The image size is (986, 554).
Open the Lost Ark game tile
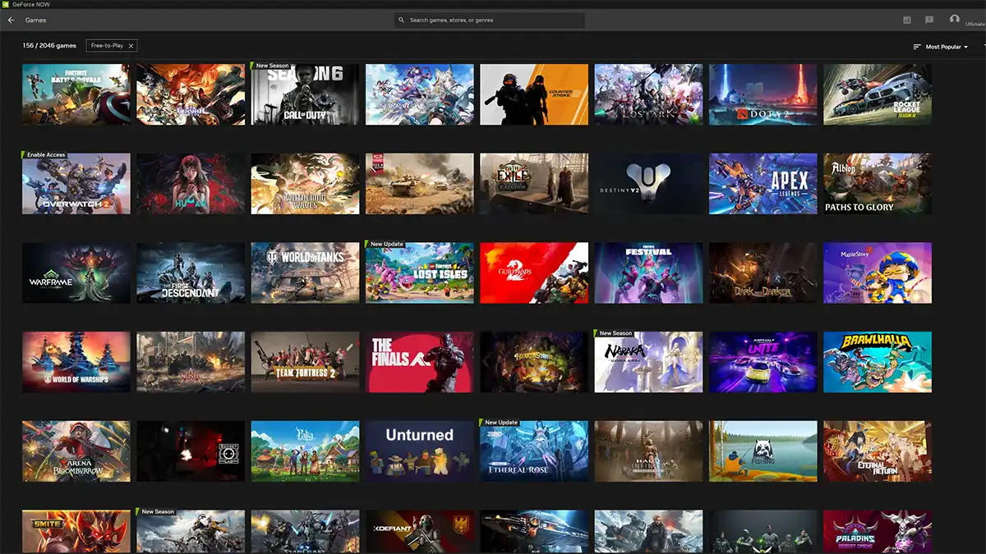649,94
